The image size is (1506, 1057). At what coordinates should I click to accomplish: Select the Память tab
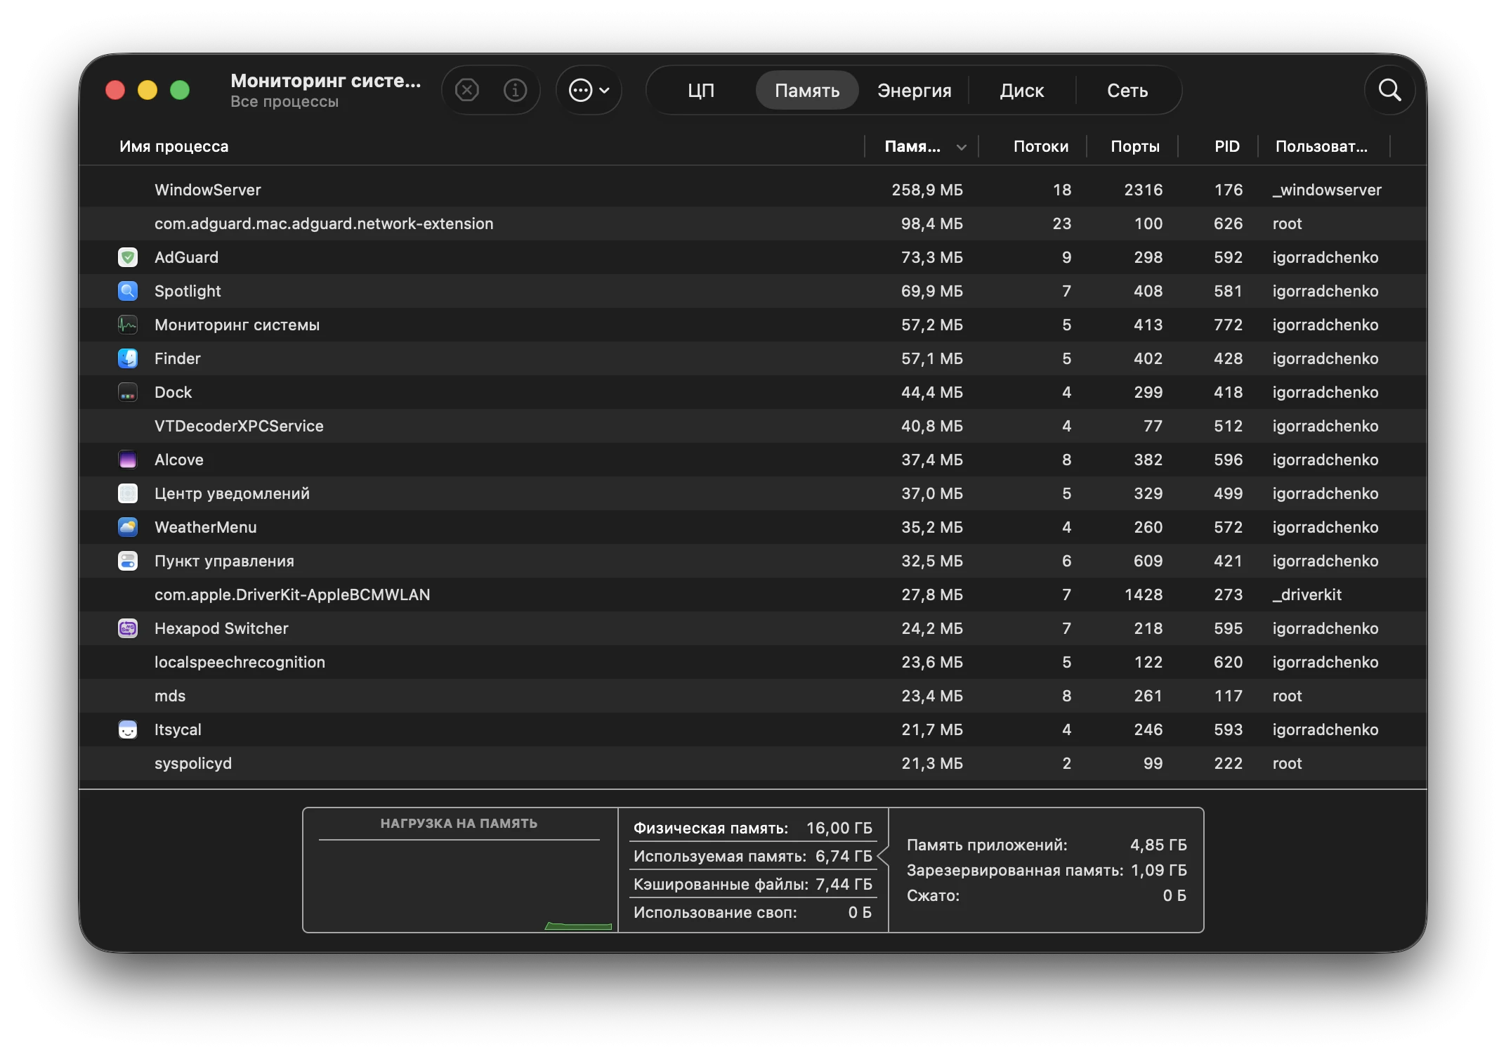(x=807, y=91)
